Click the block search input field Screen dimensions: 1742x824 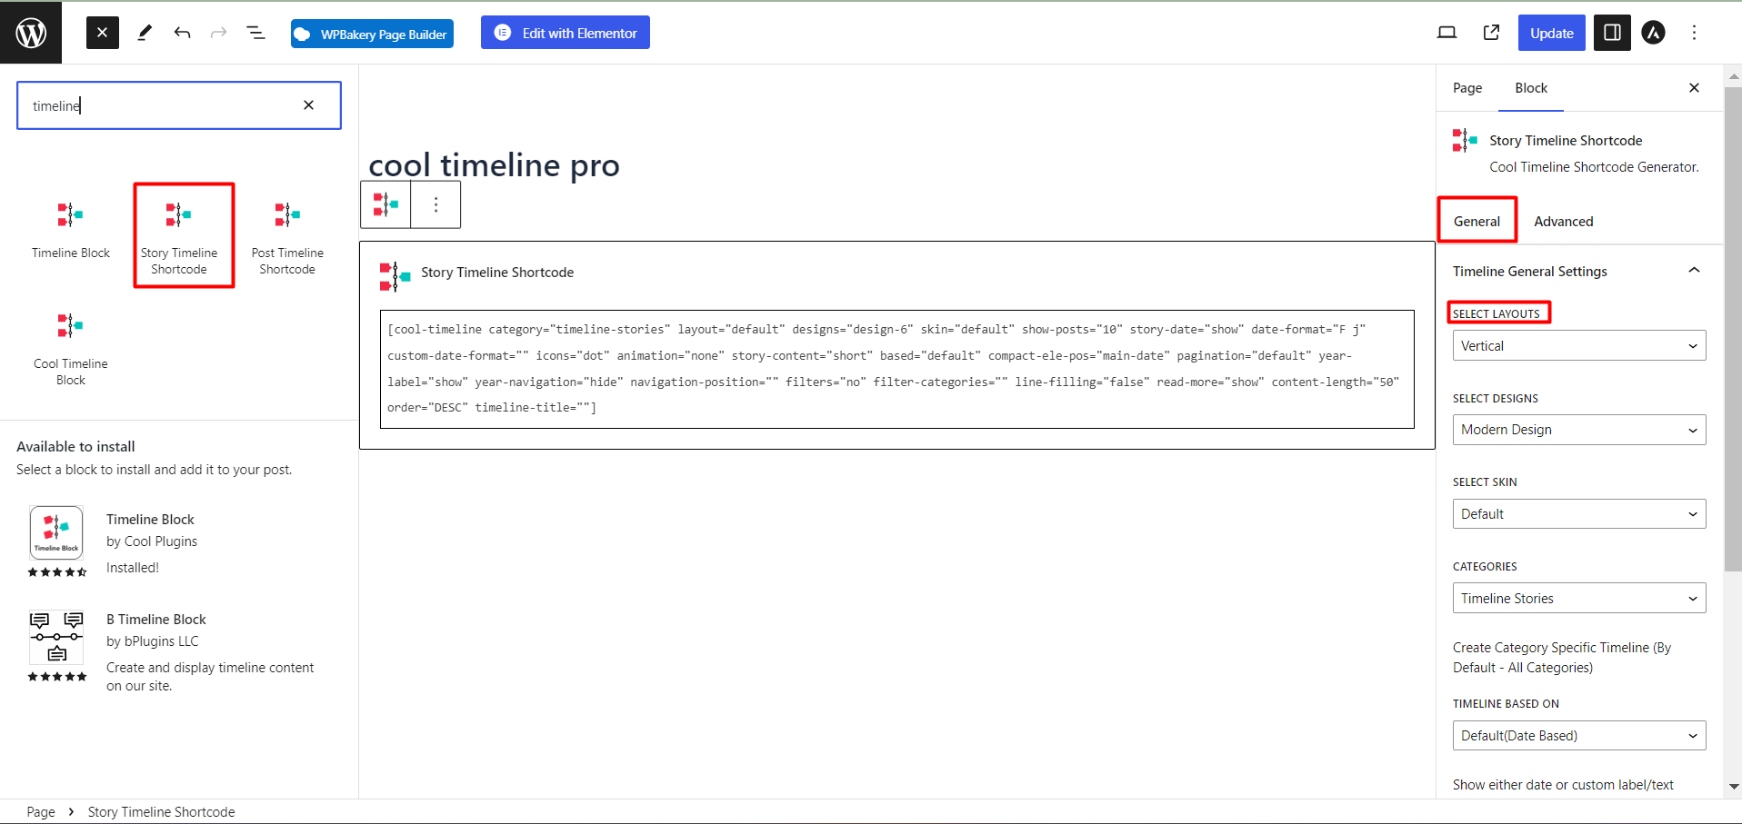tap(164, 105)
